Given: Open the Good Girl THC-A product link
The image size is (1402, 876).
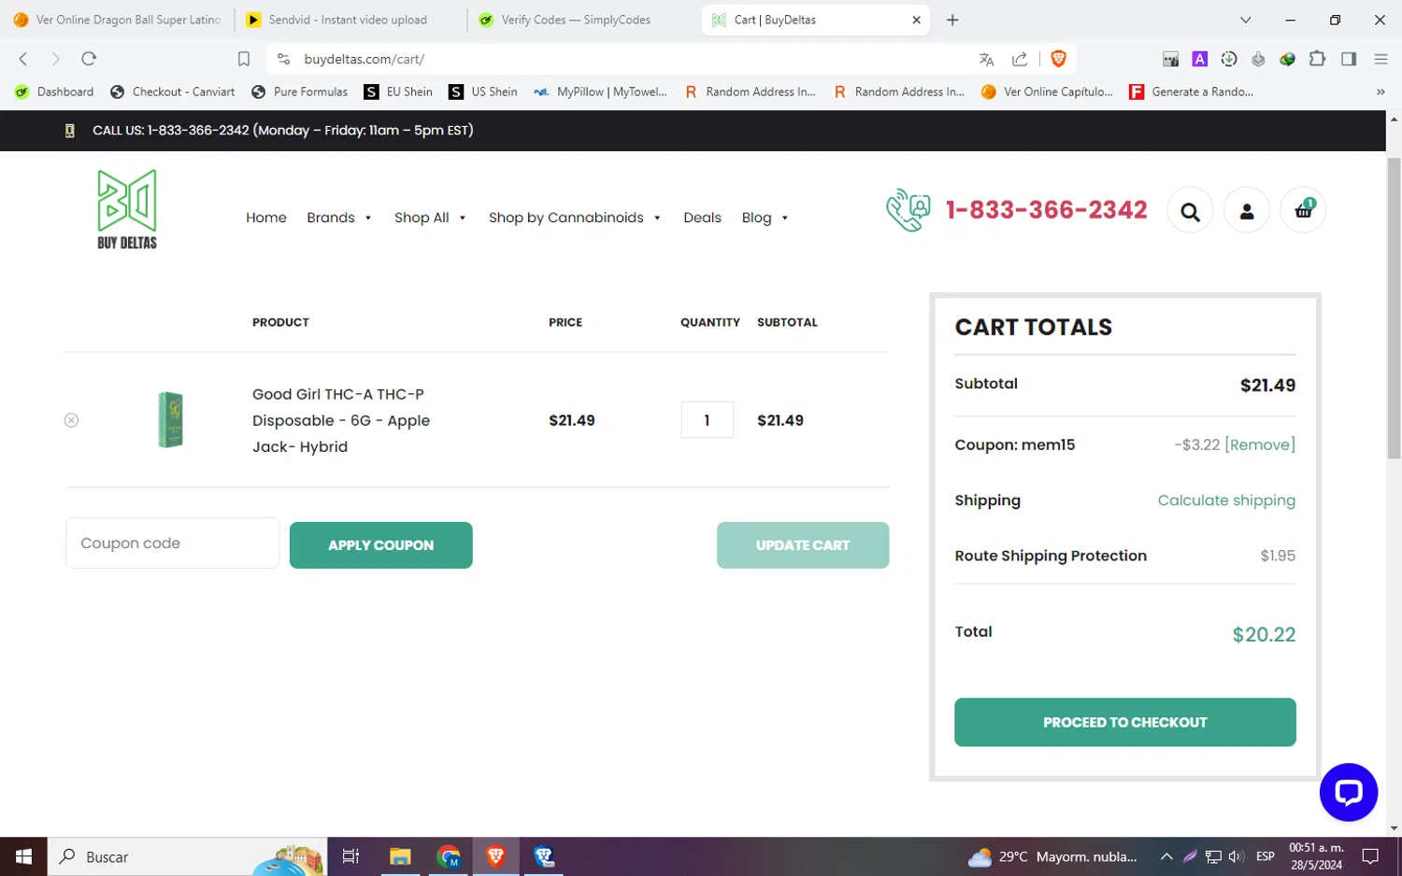Looking at the screenshot, I should point(340,420).
